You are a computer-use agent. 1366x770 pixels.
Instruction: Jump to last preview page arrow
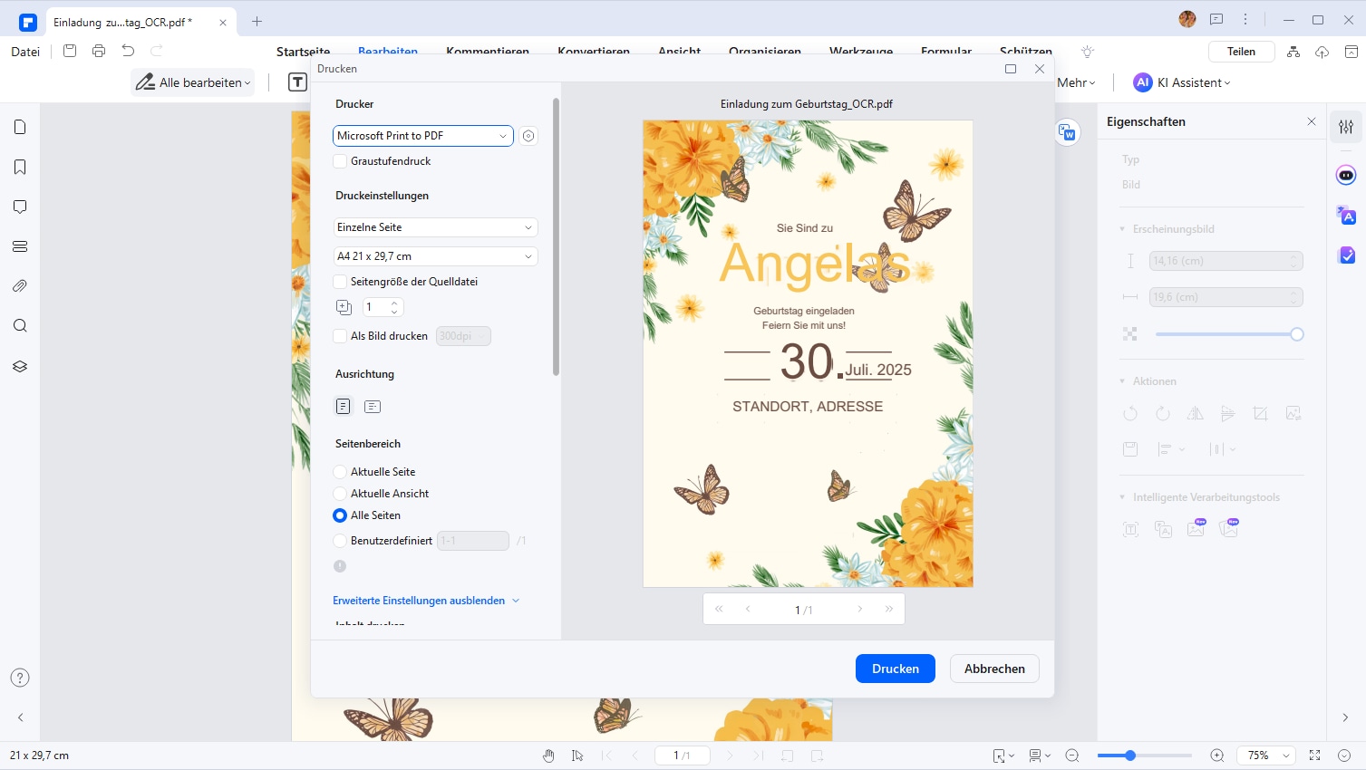889,609
